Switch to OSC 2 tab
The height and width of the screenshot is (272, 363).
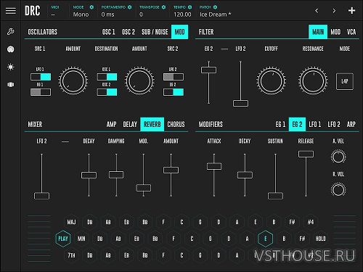(x=129, y=32)
